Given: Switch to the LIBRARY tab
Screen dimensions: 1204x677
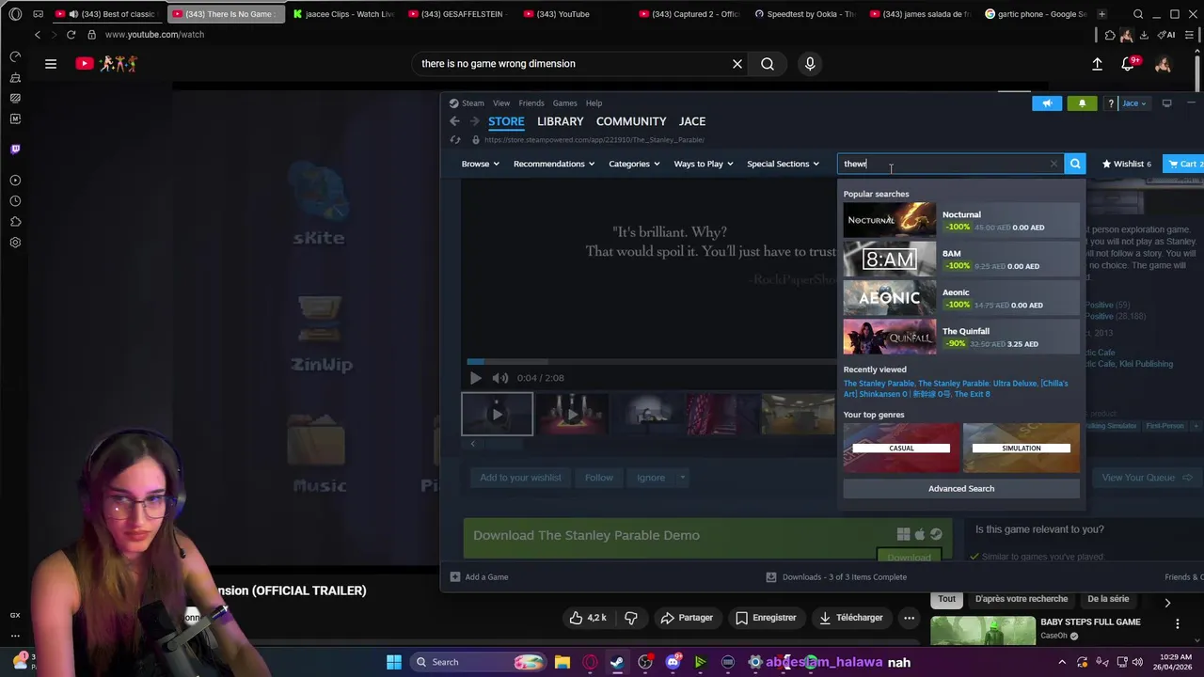Looking at the screenshot, I should click(x=560, y=121).
